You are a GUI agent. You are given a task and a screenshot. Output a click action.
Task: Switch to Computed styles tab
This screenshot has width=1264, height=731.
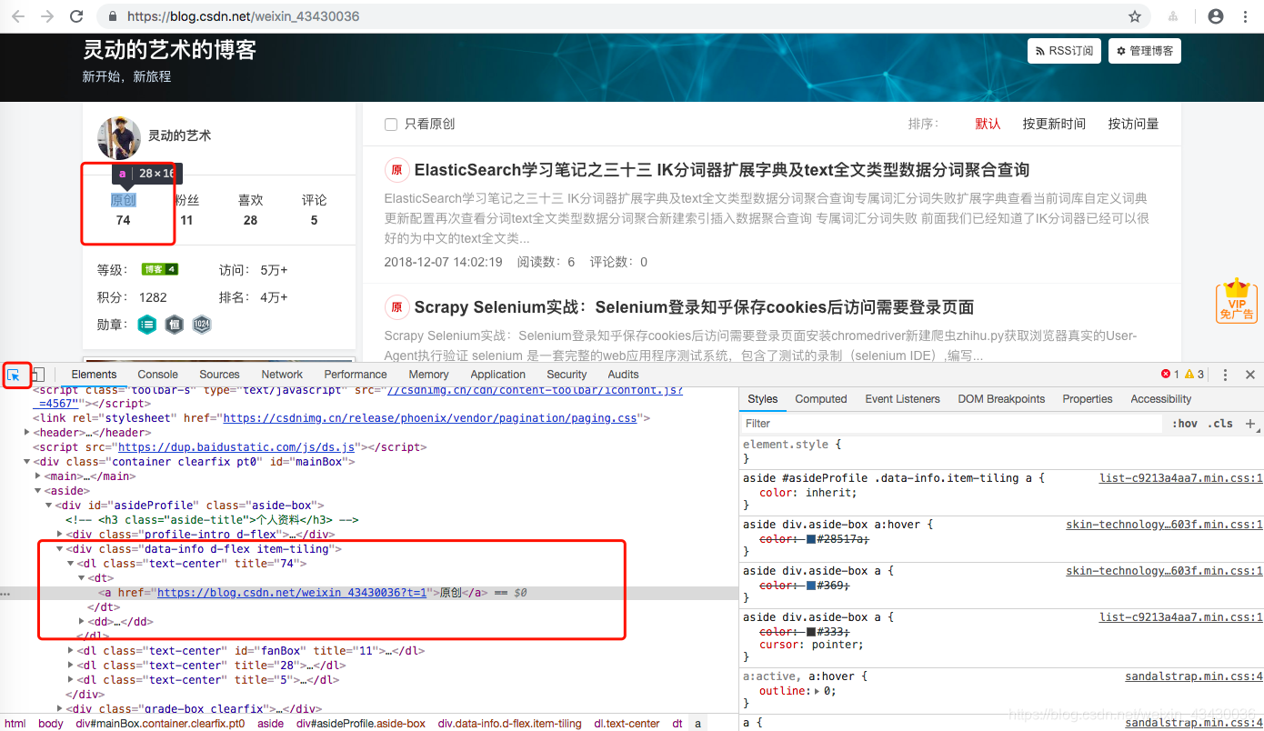click(x=821, y=399)
